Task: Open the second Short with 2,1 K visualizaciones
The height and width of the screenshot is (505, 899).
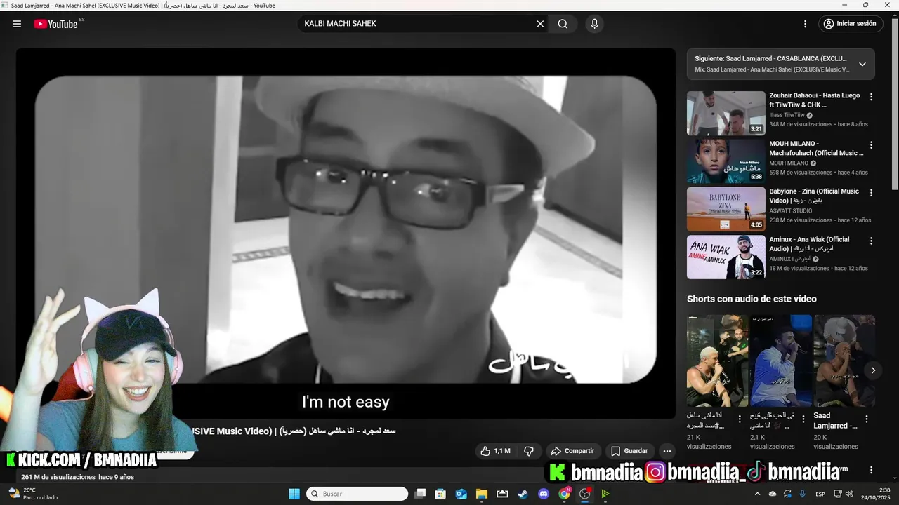Action: [780, 361]
